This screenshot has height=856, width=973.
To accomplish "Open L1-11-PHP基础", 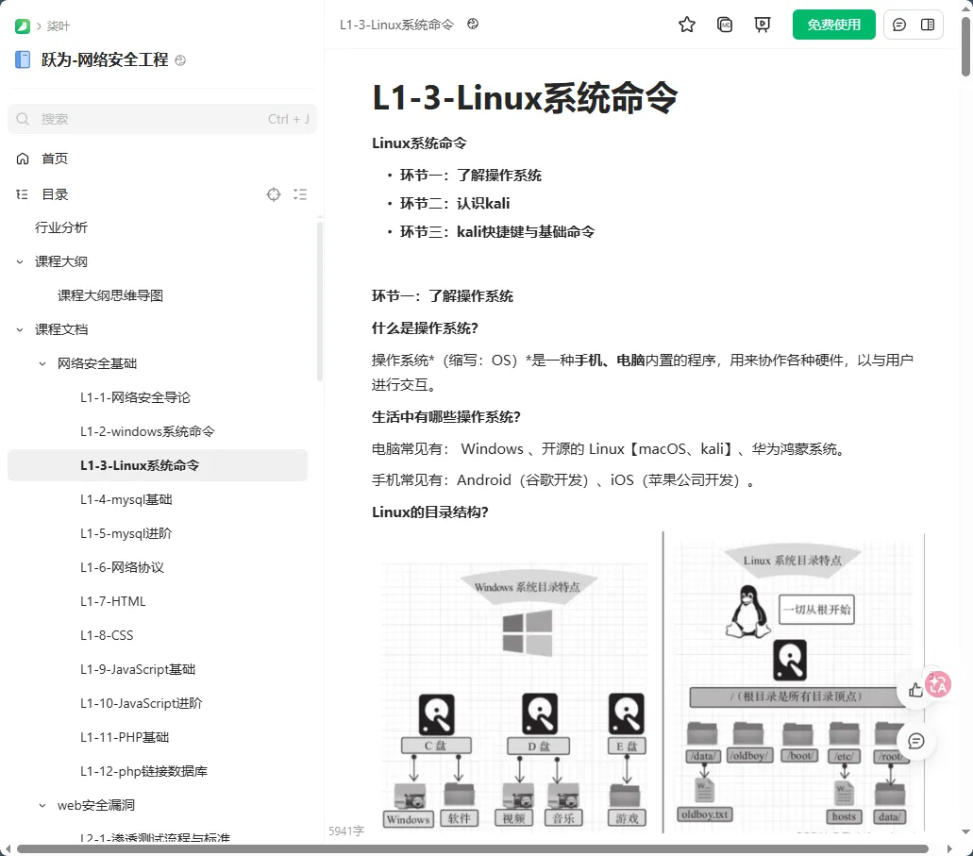I will 125,737.
